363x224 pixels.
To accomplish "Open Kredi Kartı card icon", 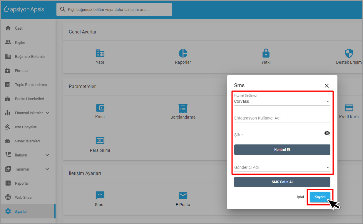I will pos(349,108).
